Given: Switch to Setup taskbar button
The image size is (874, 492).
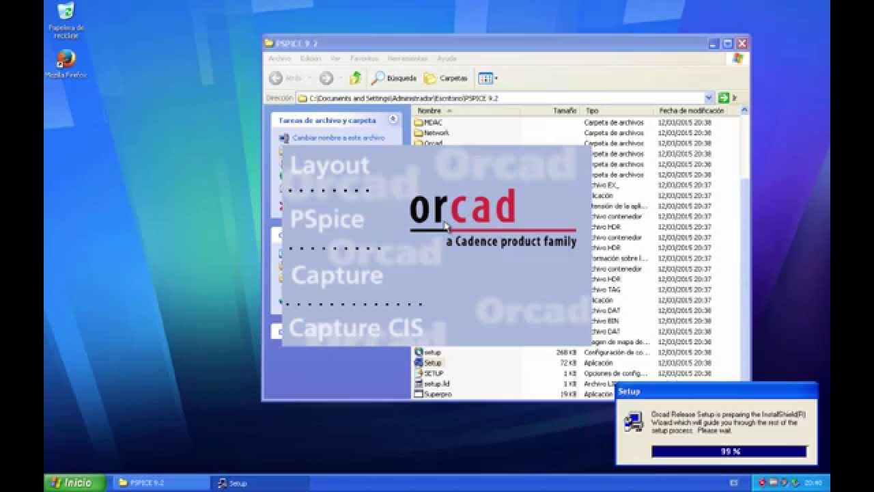Looking at the screenshot, I should click(x=259, y=482).
